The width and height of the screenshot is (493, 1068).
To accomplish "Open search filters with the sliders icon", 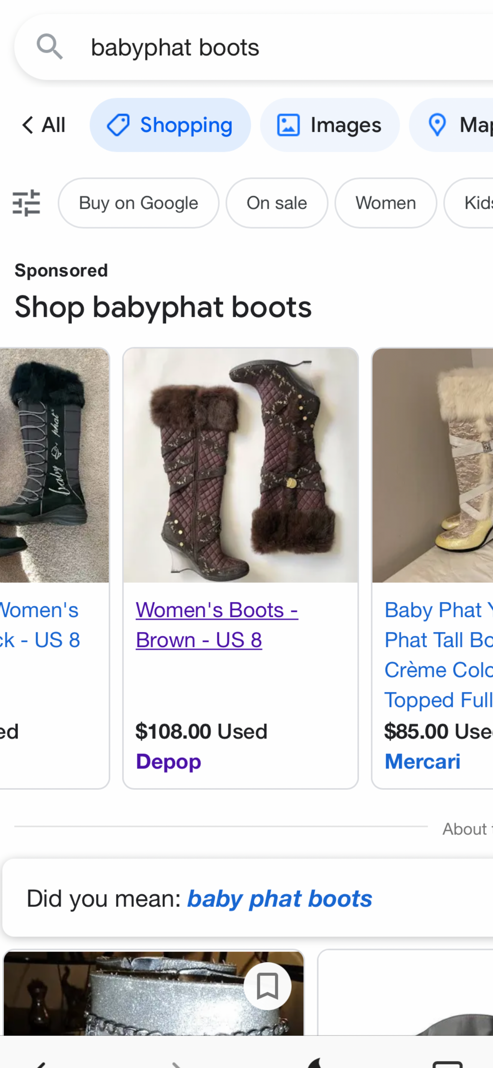I will tap(26, 203).
